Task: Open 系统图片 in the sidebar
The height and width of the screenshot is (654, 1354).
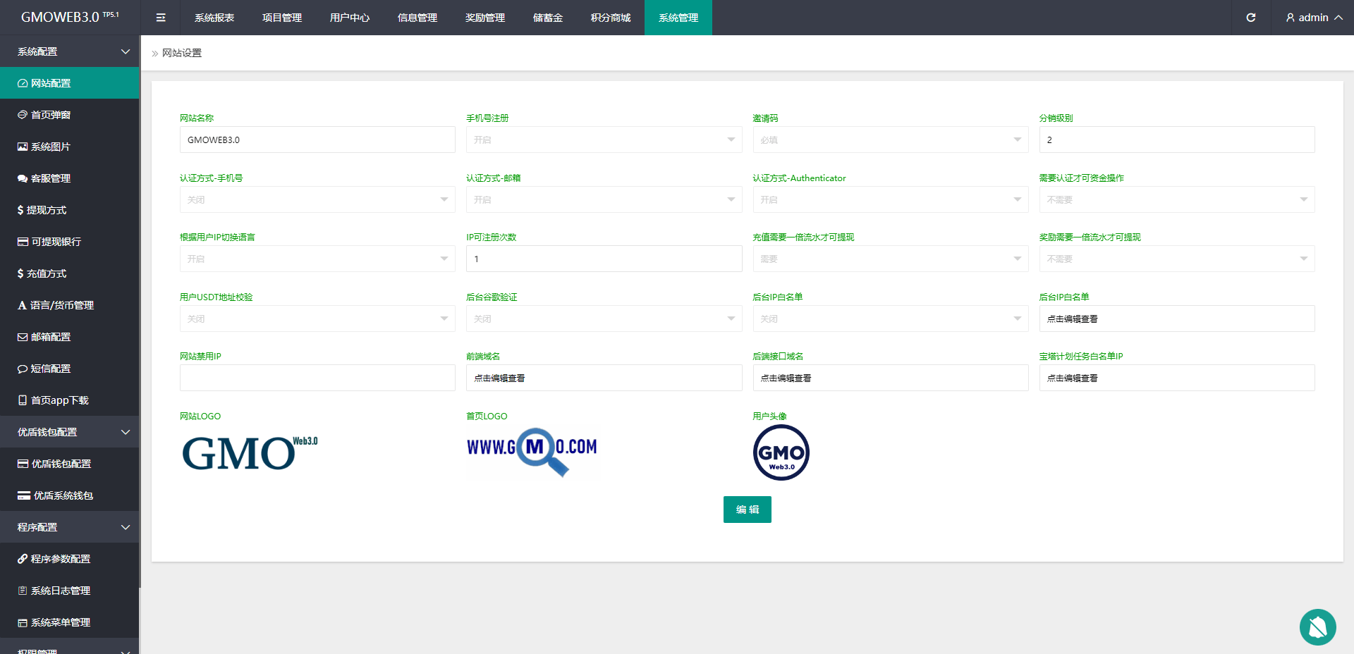Action: click(51, 147)
